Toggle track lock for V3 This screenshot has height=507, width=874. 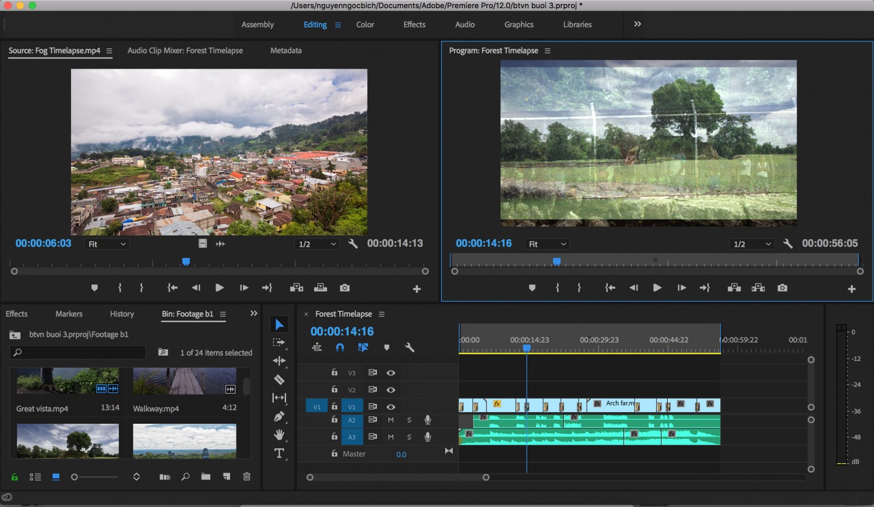(x=334, y=373)
